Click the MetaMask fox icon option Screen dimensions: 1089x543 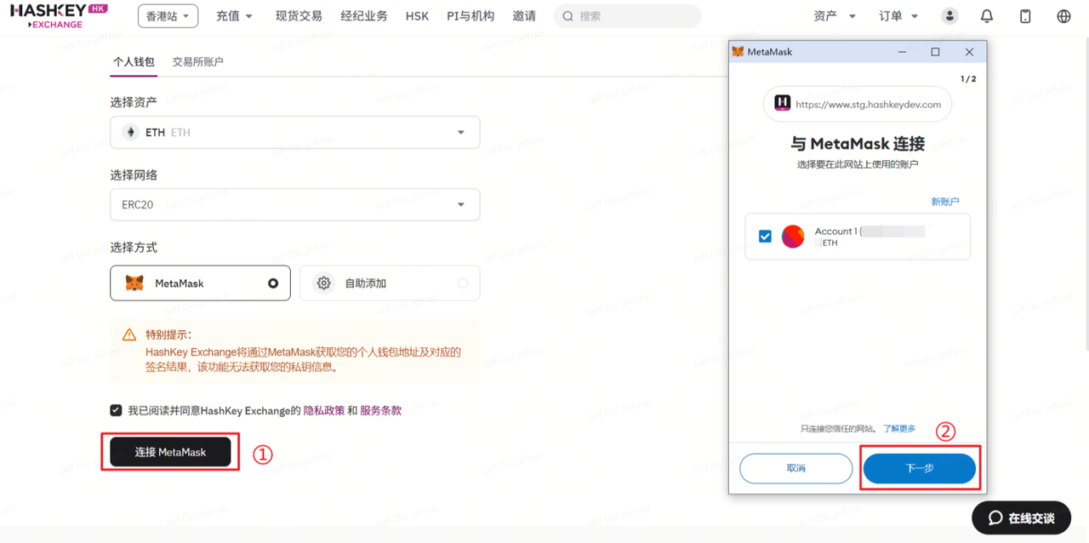pyautogui.click(x=134, y=283)
